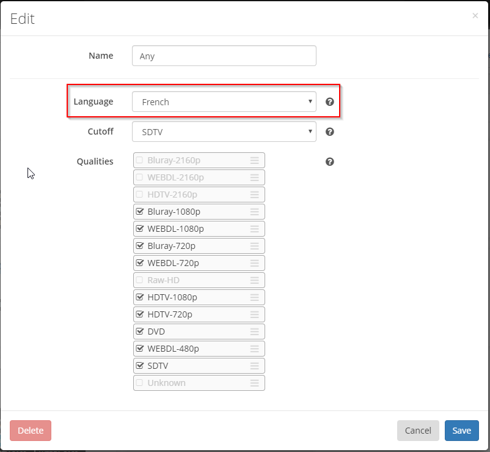
Task: Cancel editing the profile
Action: (x=418, y=431)
